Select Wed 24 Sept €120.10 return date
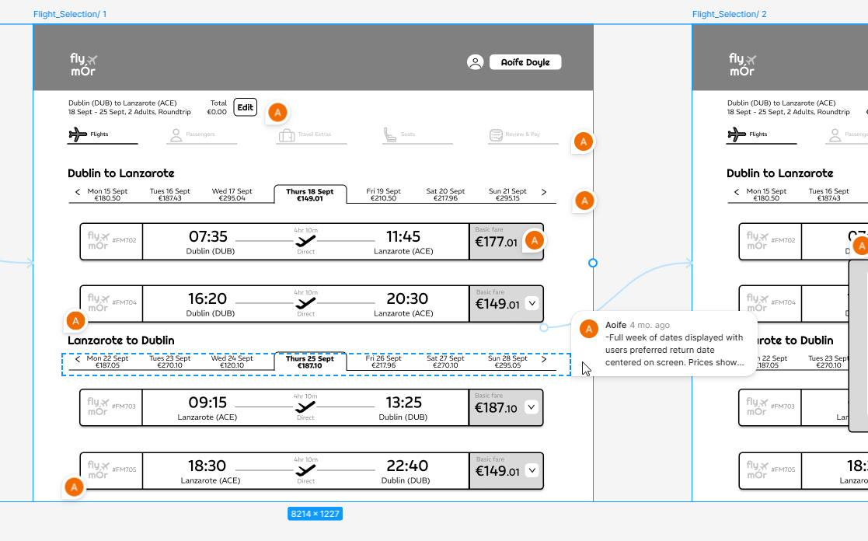The image size is (868, 541). click(232, 361)
